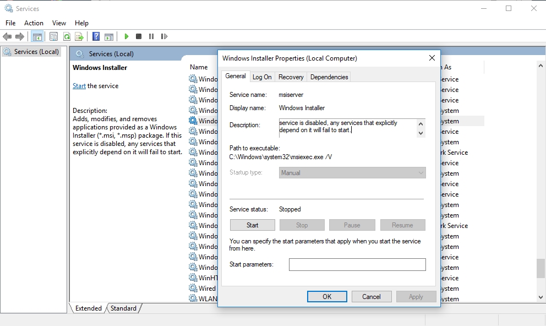Click inside the Start parameters field
The height and width of the screenshot is (326, 546).
(x=357, y=264)
